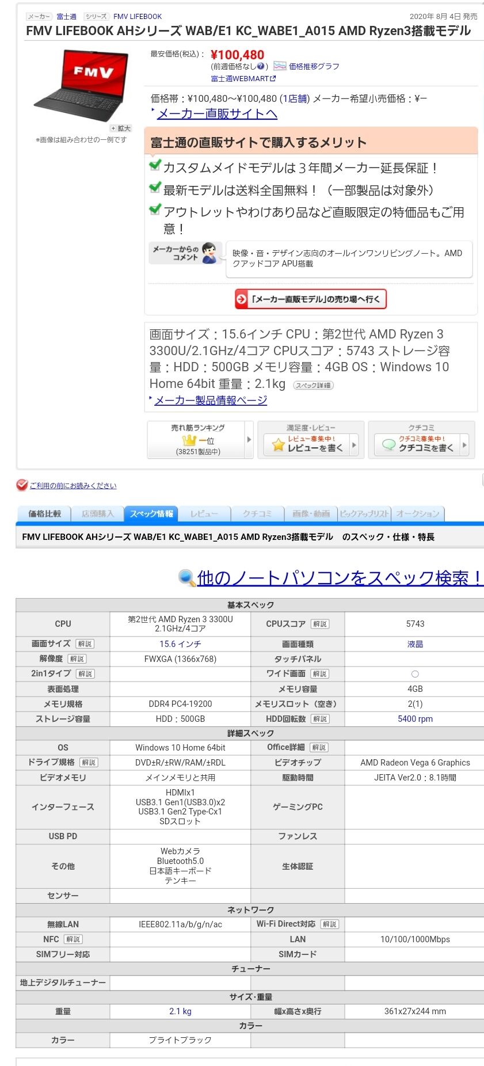Click 15.6 インチ spec link

click(x=180, y=644)
